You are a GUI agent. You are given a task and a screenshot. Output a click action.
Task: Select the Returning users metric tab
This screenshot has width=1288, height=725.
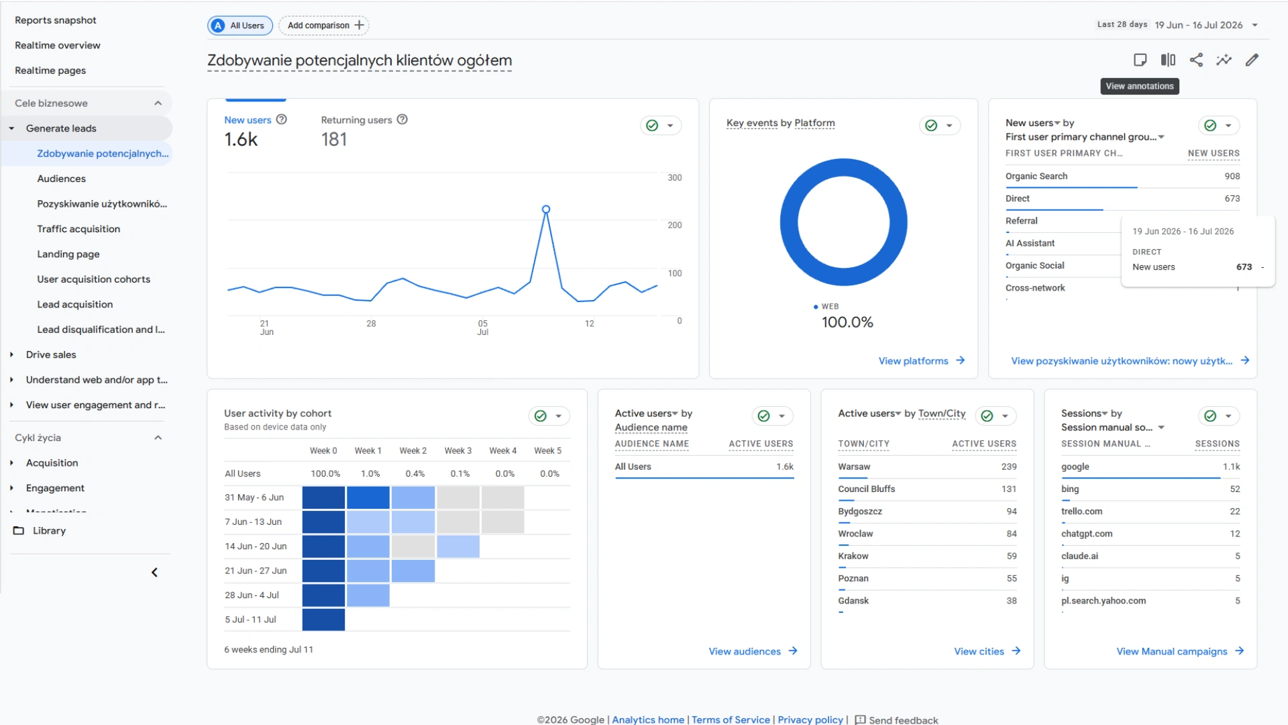click(x=364, y=130)
